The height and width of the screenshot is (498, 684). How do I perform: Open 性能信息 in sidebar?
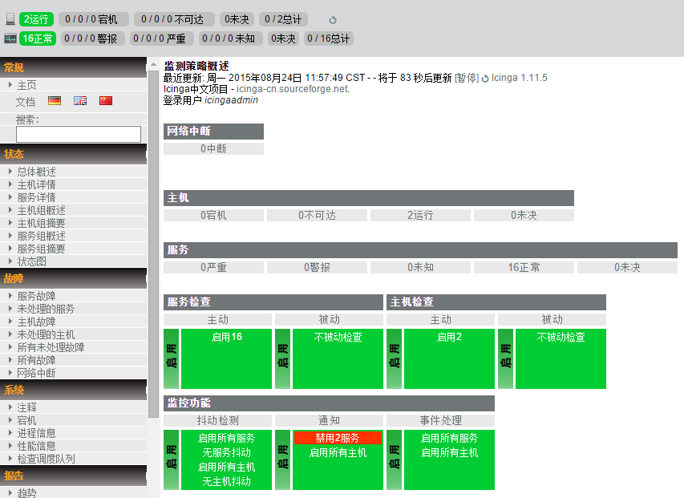coord(37,446)
